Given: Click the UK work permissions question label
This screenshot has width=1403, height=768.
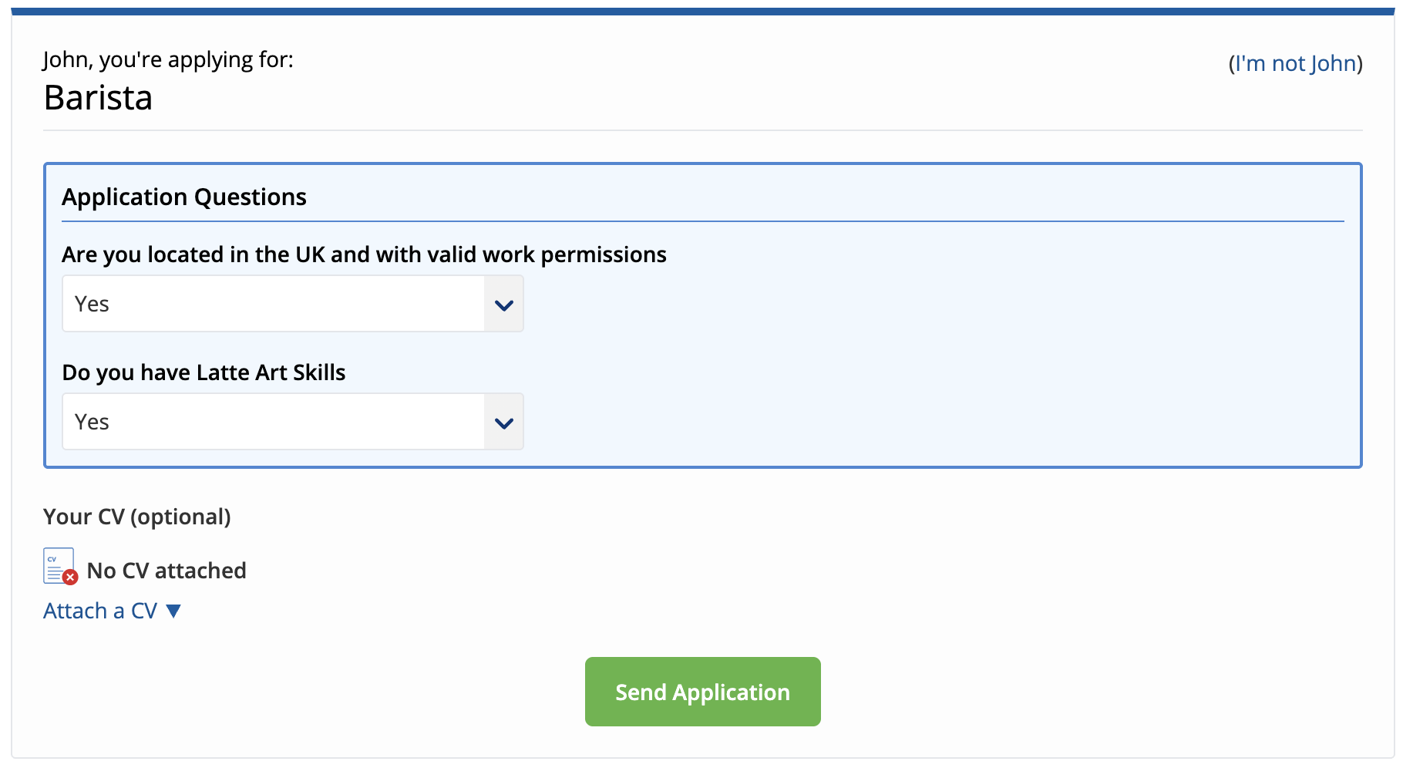Looking at the screenshot, I should click(364, 254).
